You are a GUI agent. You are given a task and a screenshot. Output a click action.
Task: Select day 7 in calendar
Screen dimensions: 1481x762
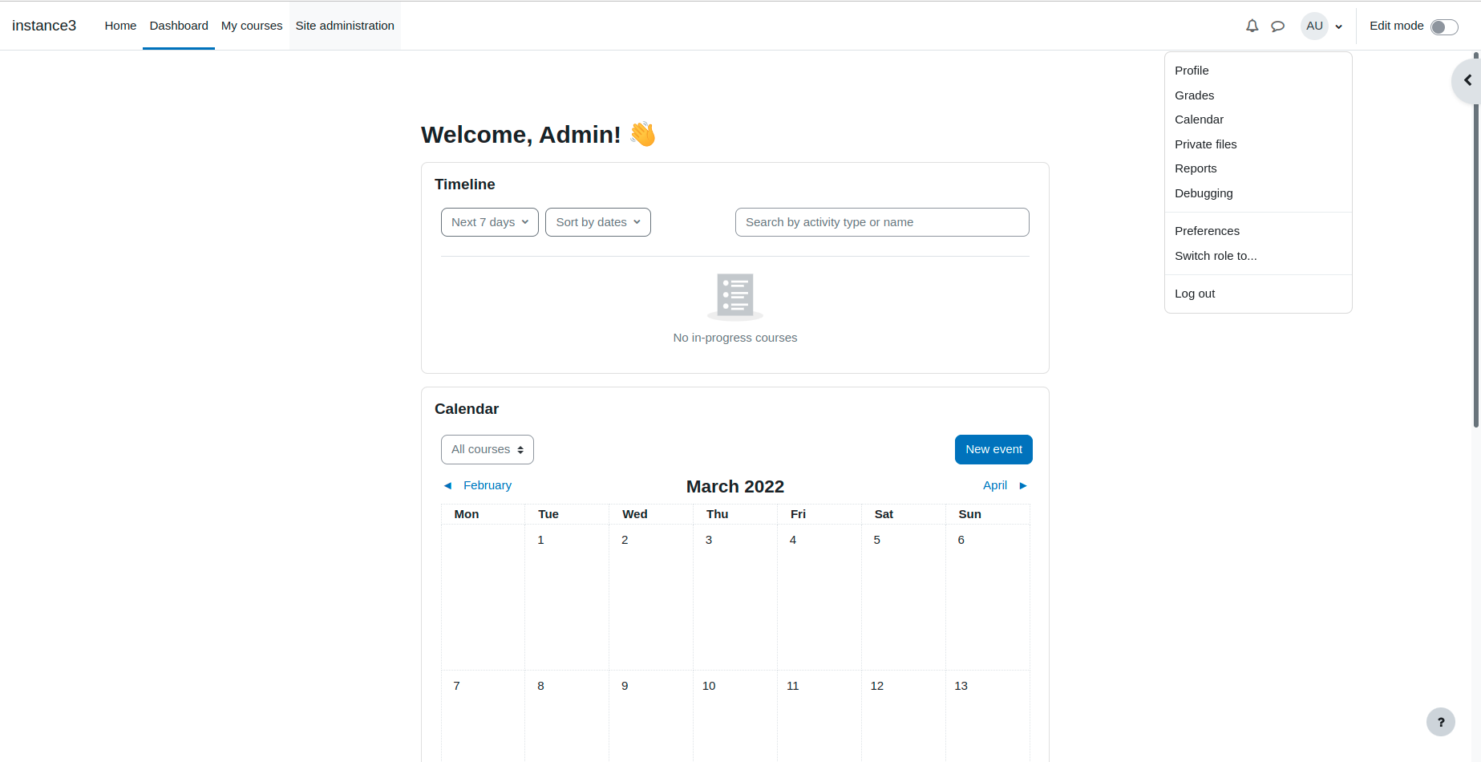457,686
